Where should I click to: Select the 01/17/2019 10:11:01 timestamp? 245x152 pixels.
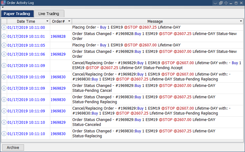click(26, 36)
